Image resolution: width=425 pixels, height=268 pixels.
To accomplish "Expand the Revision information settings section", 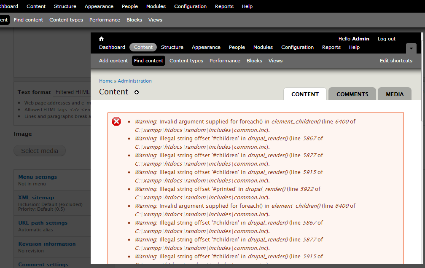I will 47,244.
